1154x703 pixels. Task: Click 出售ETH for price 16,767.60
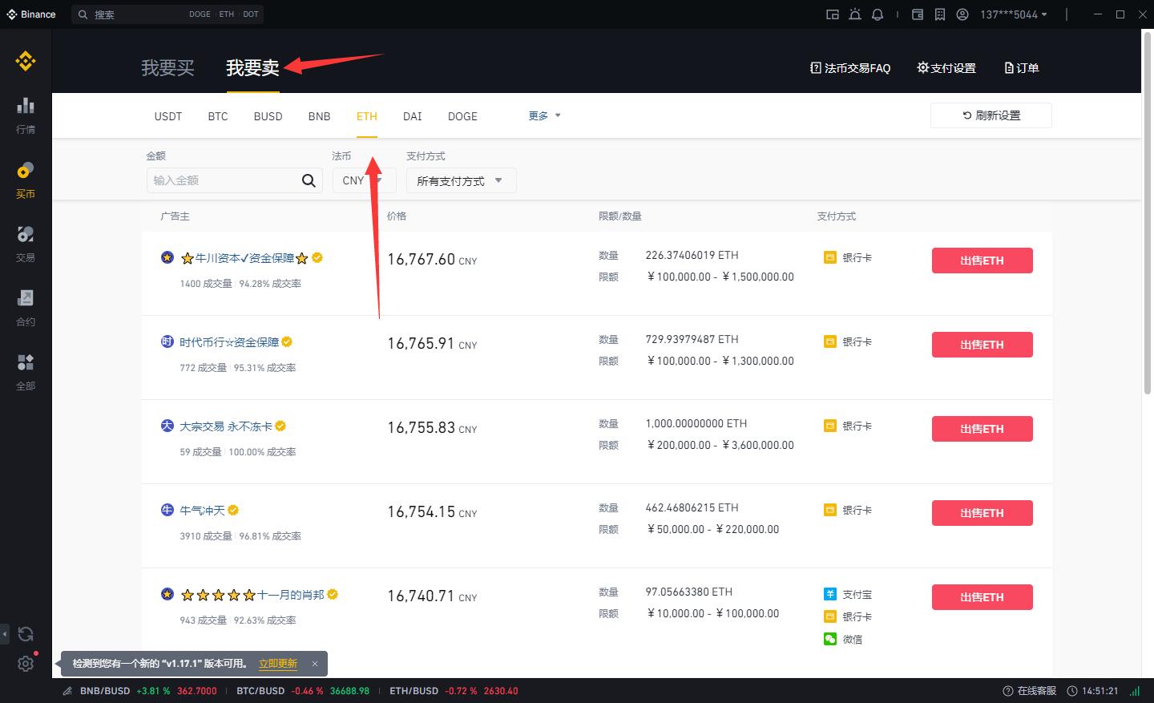[982, 261]
